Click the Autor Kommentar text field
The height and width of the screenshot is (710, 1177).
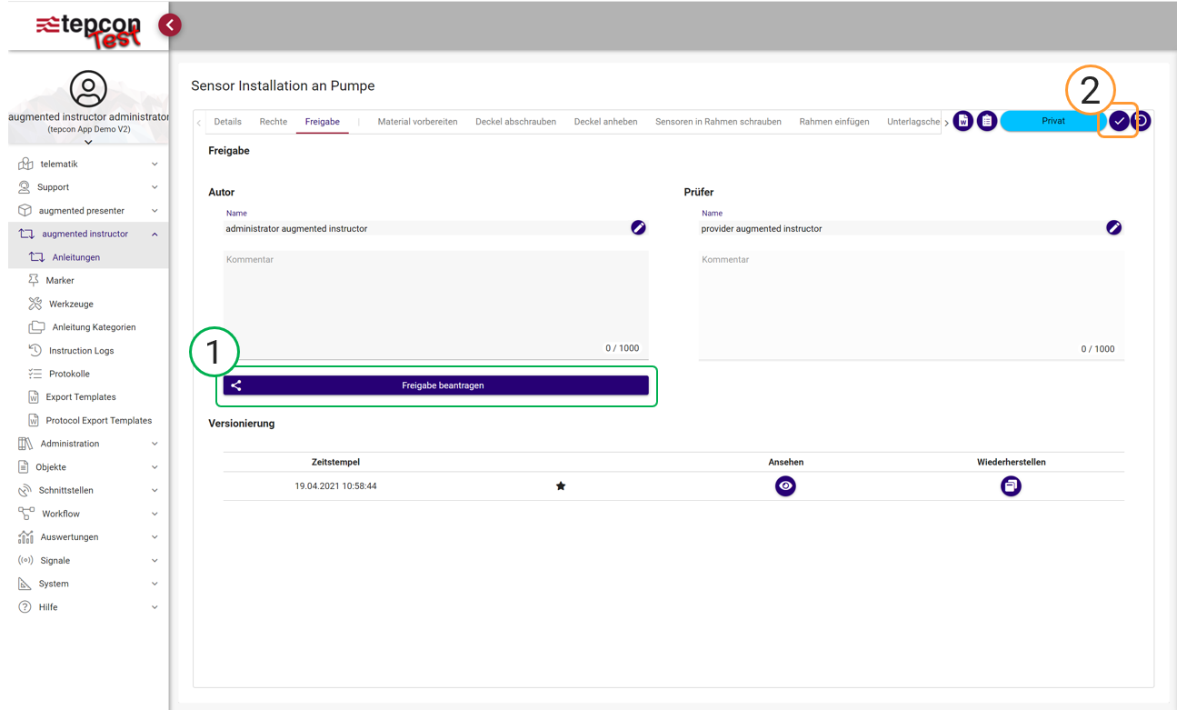435,300
